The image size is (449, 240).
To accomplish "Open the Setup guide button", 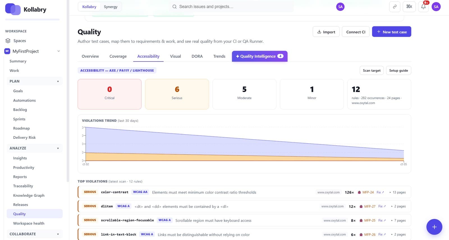I will click(x=398, y=70).
